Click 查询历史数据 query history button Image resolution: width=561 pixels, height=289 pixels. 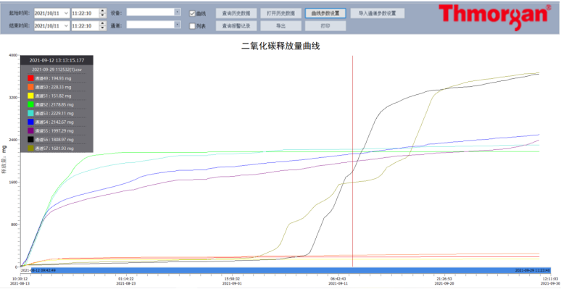tap(236, 13)
